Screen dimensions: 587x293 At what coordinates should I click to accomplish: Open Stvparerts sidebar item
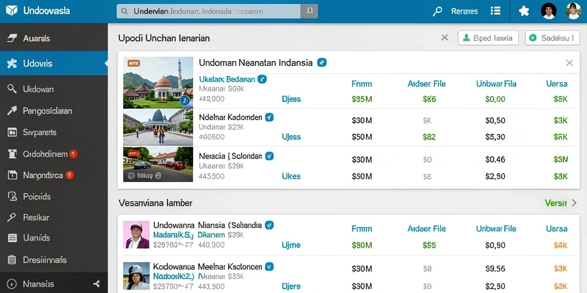tap(54, 132)
